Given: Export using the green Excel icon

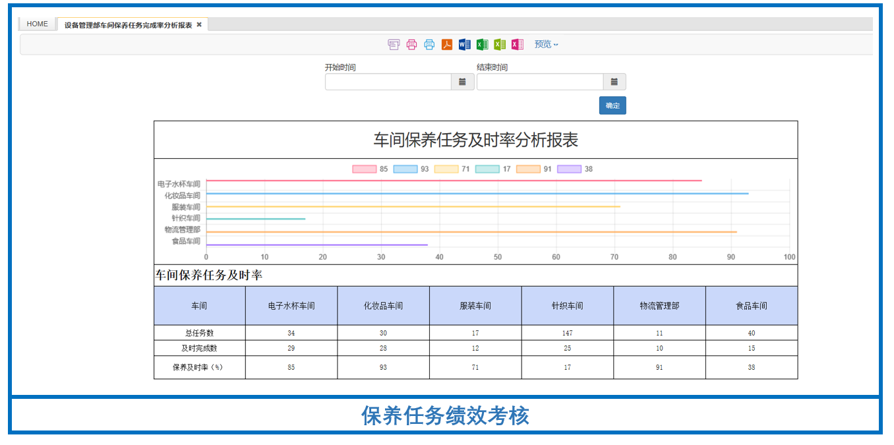Looking at the screenshot, I should (x=483, y=44).
